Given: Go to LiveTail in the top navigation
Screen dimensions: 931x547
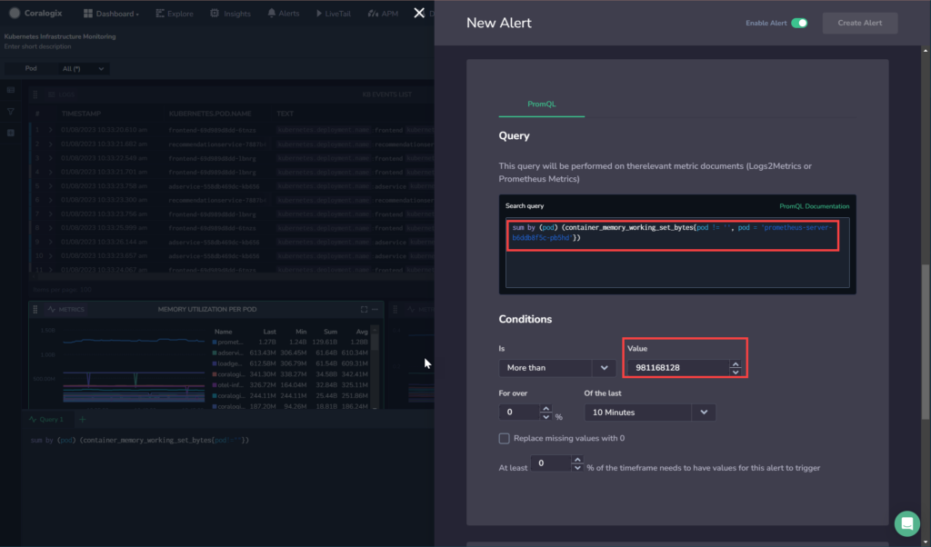Looking at the screenshot, I should (333, 13).
